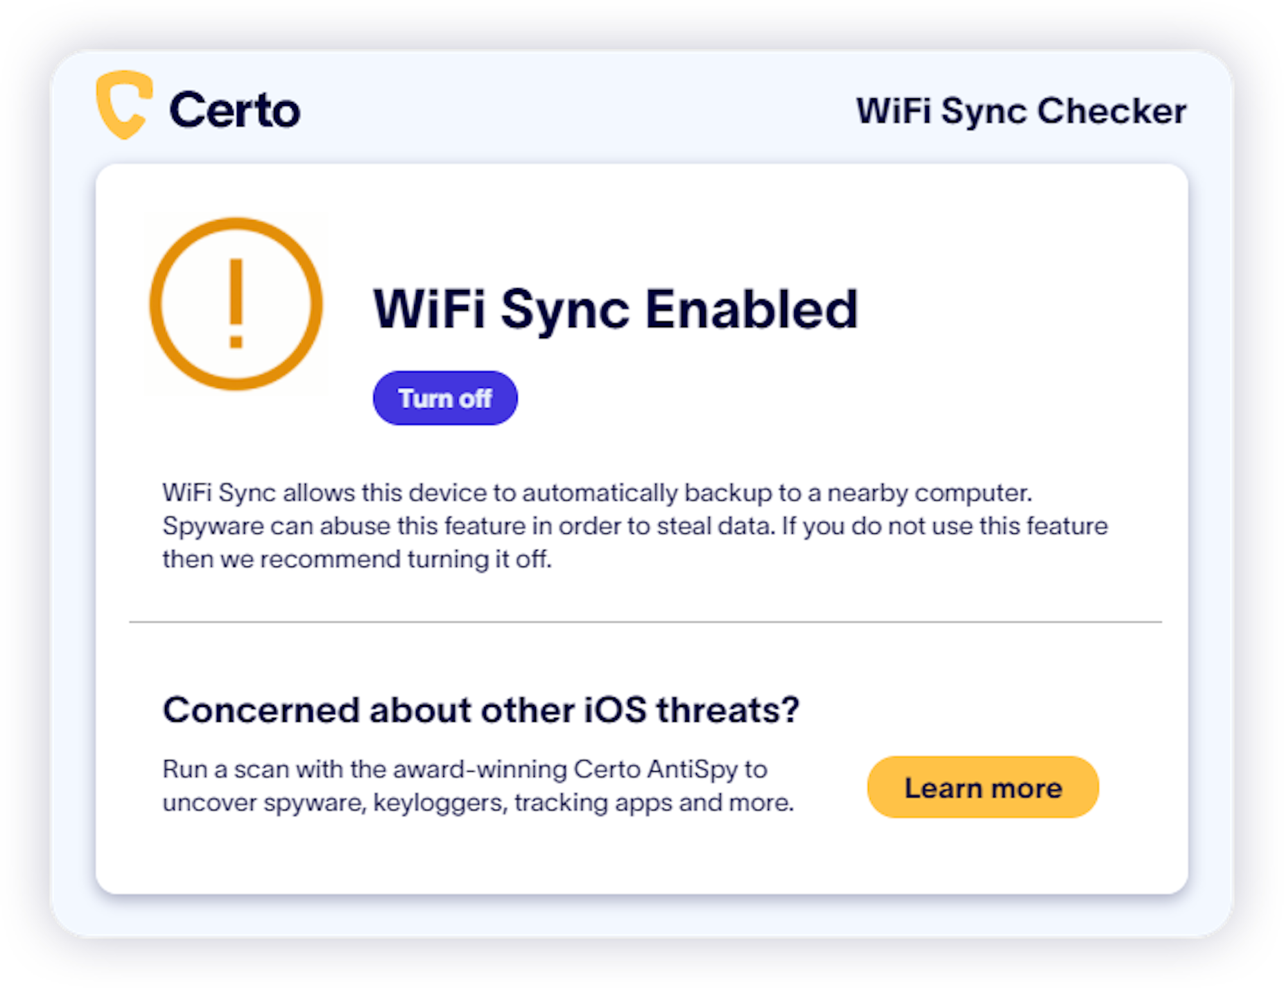
Task: Select the WiFi Sync Checker title
Action: [1021, 110]
